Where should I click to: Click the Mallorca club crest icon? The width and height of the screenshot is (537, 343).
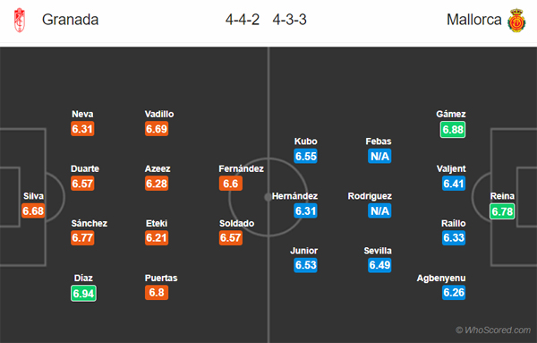click(516, 21)
